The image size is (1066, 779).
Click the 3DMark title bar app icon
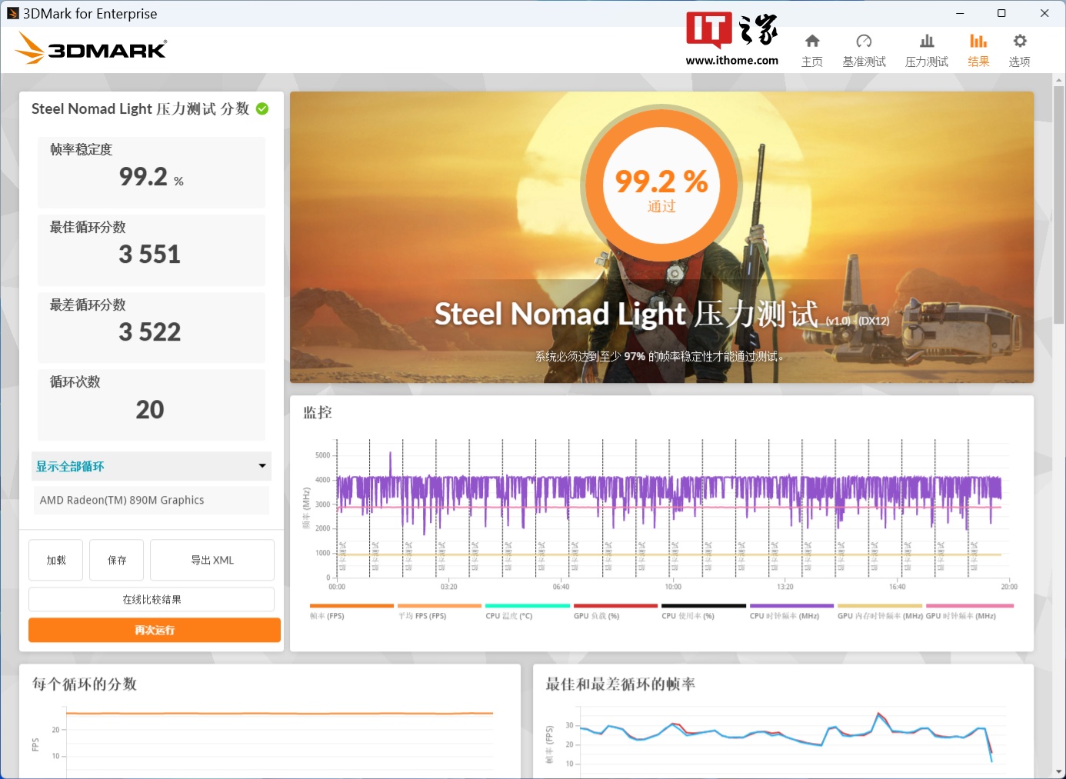12,13
